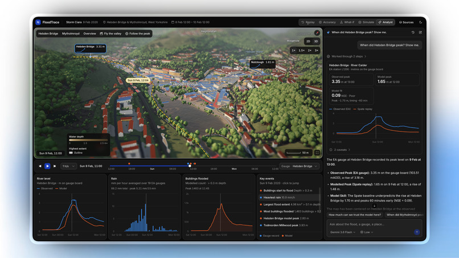
Task: Click the white timeline scrubber handle
Action: click(190, 166)
